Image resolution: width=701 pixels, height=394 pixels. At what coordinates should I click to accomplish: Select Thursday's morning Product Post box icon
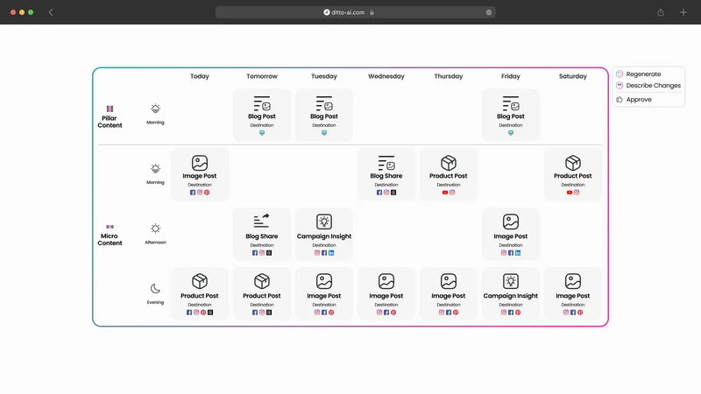[x=449, y=163]
